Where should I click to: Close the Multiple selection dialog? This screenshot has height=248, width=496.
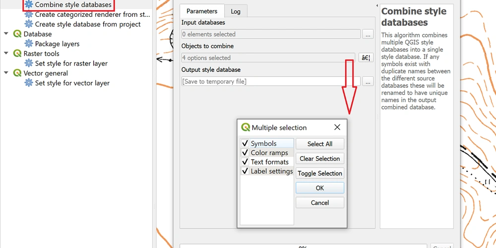click(x=337, y=127)
